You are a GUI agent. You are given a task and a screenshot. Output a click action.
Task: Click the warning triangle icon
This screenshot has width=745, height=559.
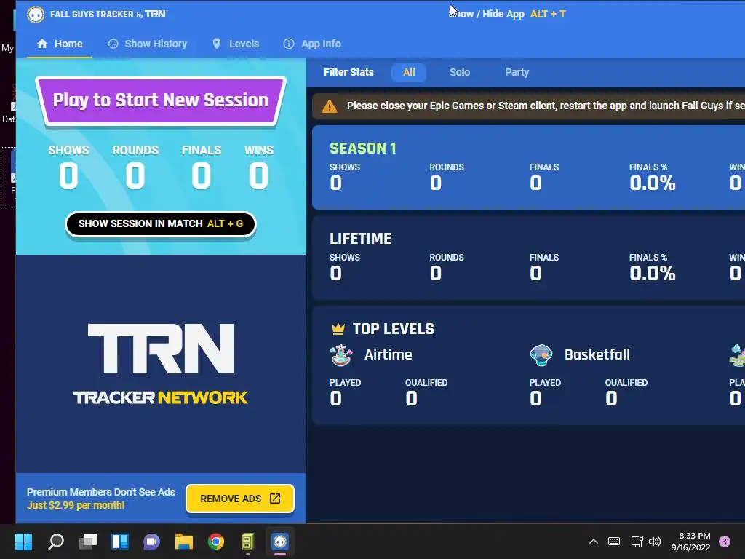click(x=330, y=106)
